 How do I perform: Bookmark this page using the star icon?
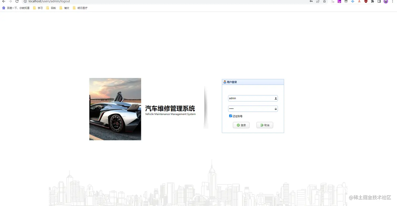pos(325,2)
